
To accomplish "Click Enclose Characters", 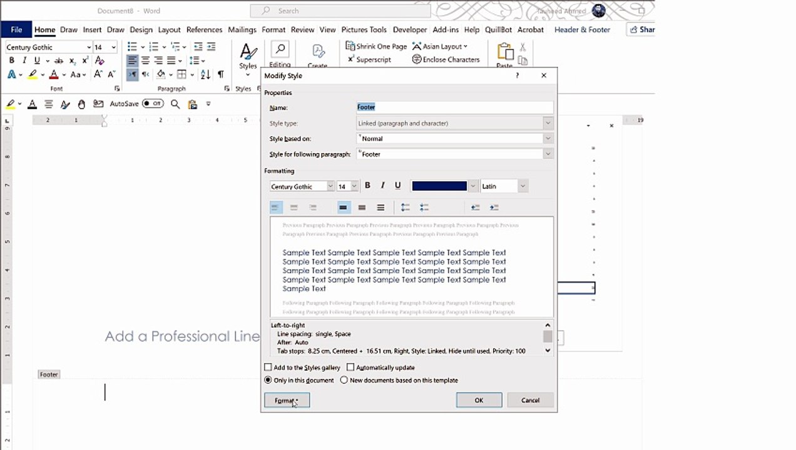I will pyautogui.click(x=446, y=59).
